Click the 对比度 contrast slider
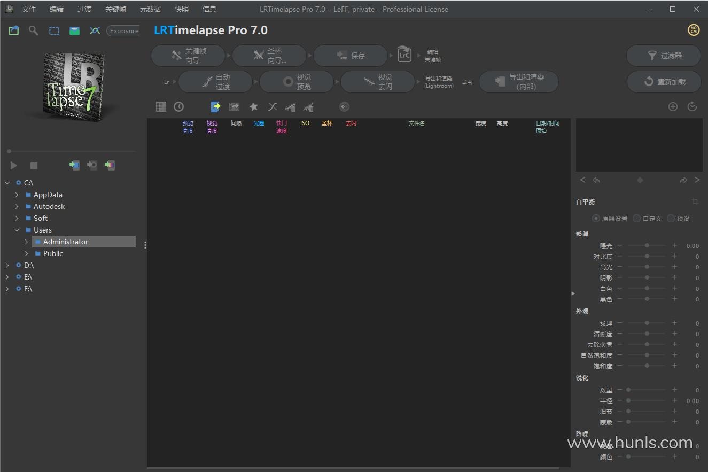This screenshot has width=708, height=472. pyautogui.click(x=647, y=256)
